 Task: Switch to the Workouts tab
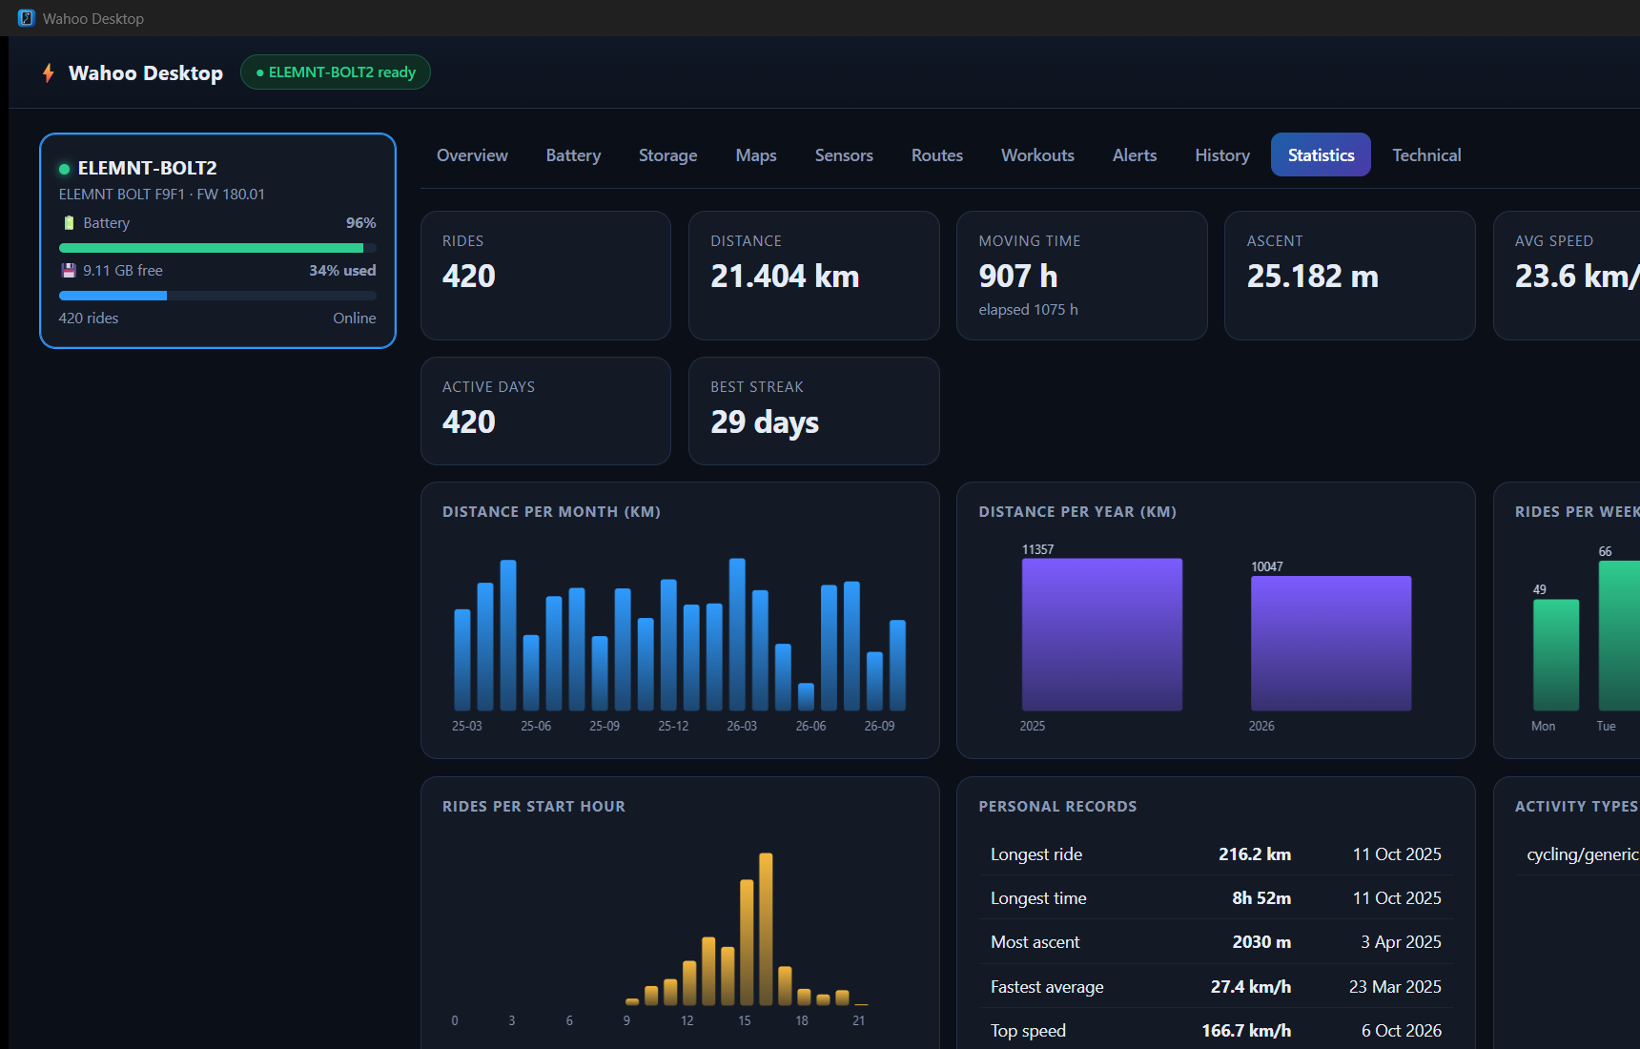pos(1037,155)
